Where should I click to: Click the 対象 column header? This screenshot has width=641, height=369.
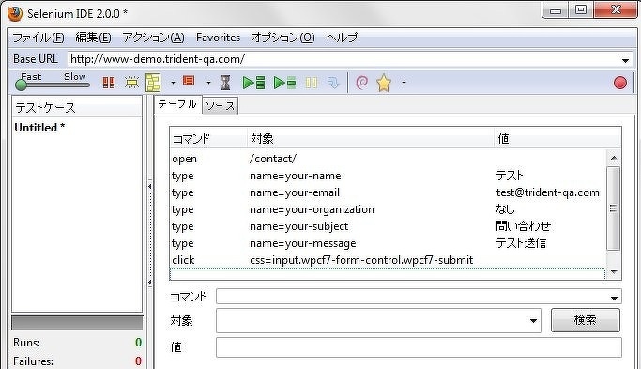point(371,139)
